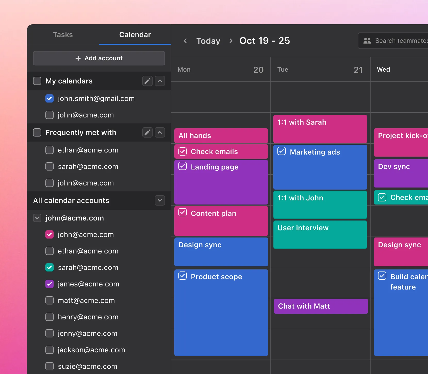Enable the john@acme.com calendar under My calendars
This screenshot has width=428, height=374.
(50, 115)
